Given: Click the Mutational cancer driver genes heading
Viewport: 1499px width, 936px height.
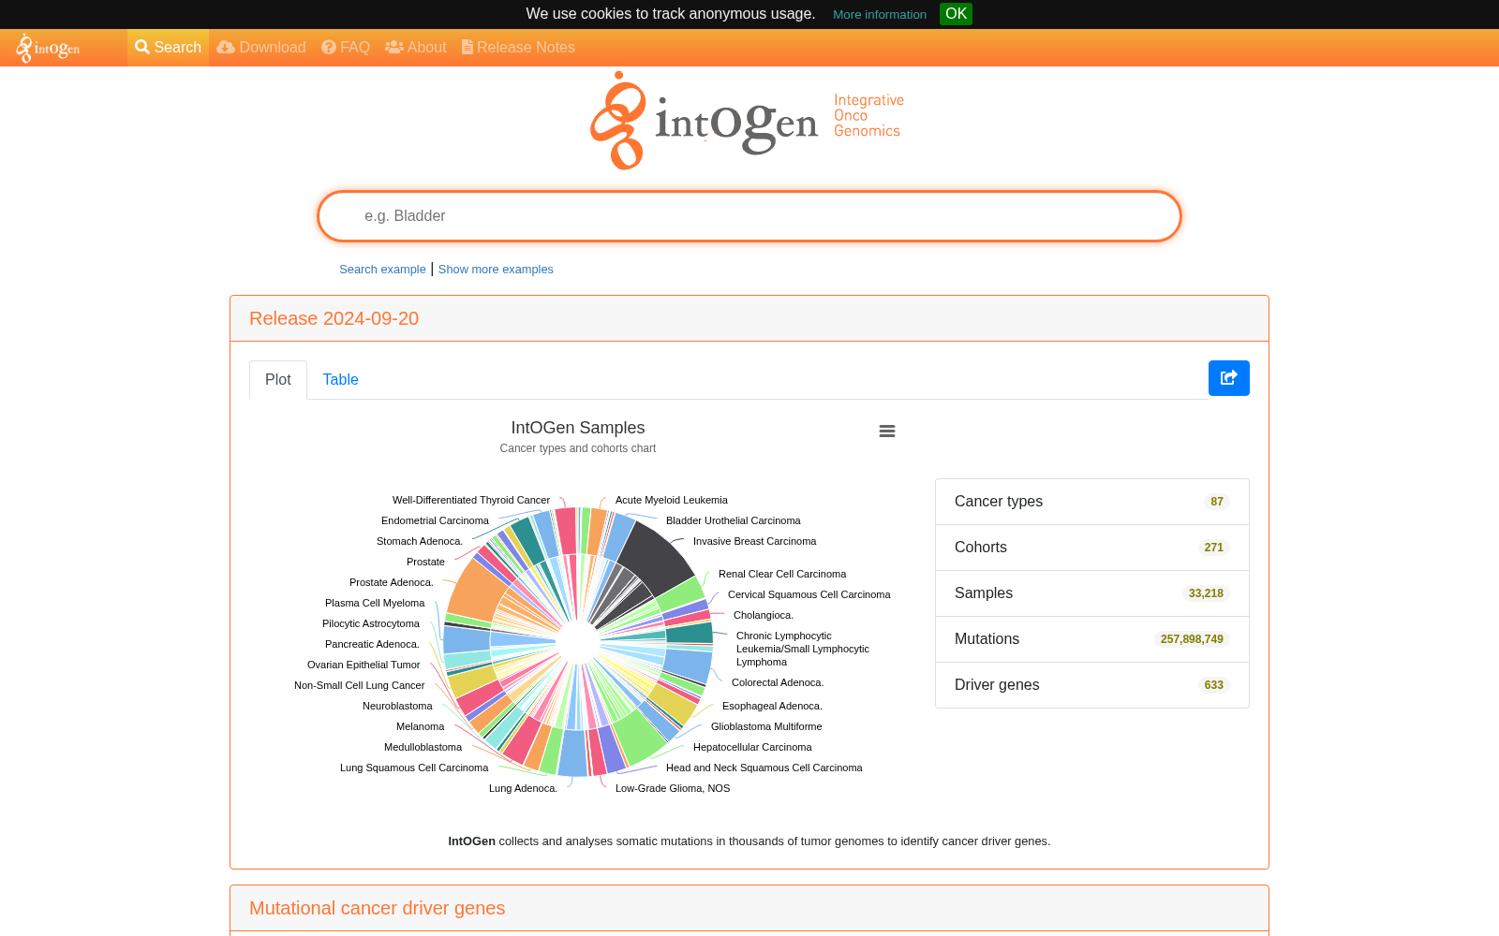Looking at the screenshot, I should click(x=377, y=909).
